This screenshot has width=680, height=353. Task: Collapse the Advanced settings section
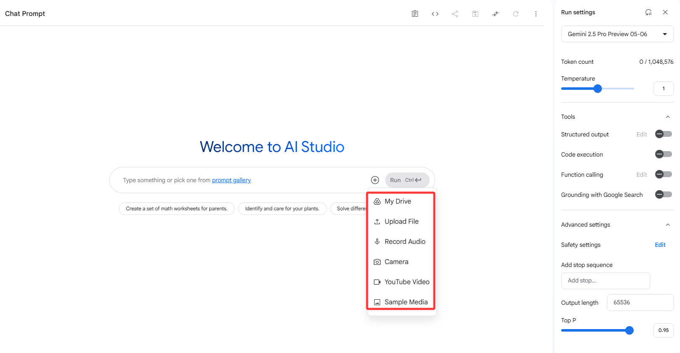click(668, 225)
